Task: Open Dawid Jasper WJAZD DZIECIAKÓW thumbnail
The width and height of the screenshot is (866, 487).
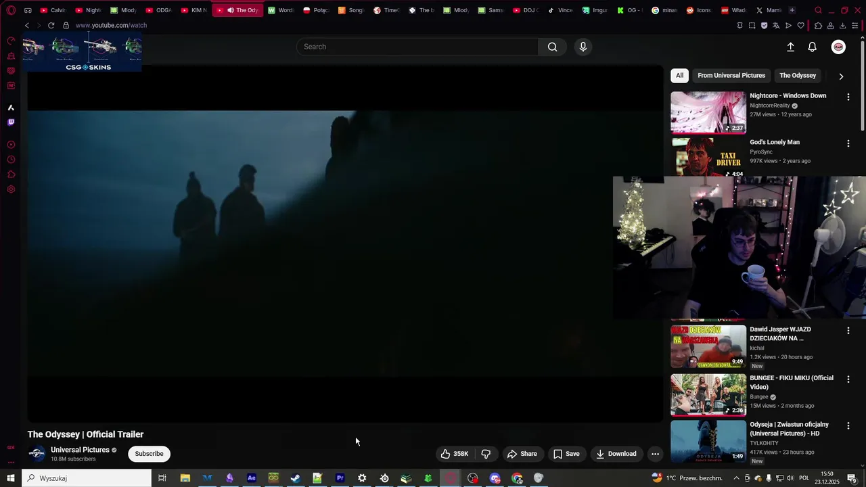Action: pyautogui.click(x=708, y=346)
